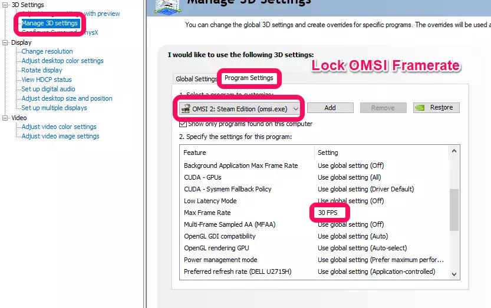Screen dimensions: 491x308
Task: Click the NVIDIA logo on the Restore button
Action: pos(420,108)
